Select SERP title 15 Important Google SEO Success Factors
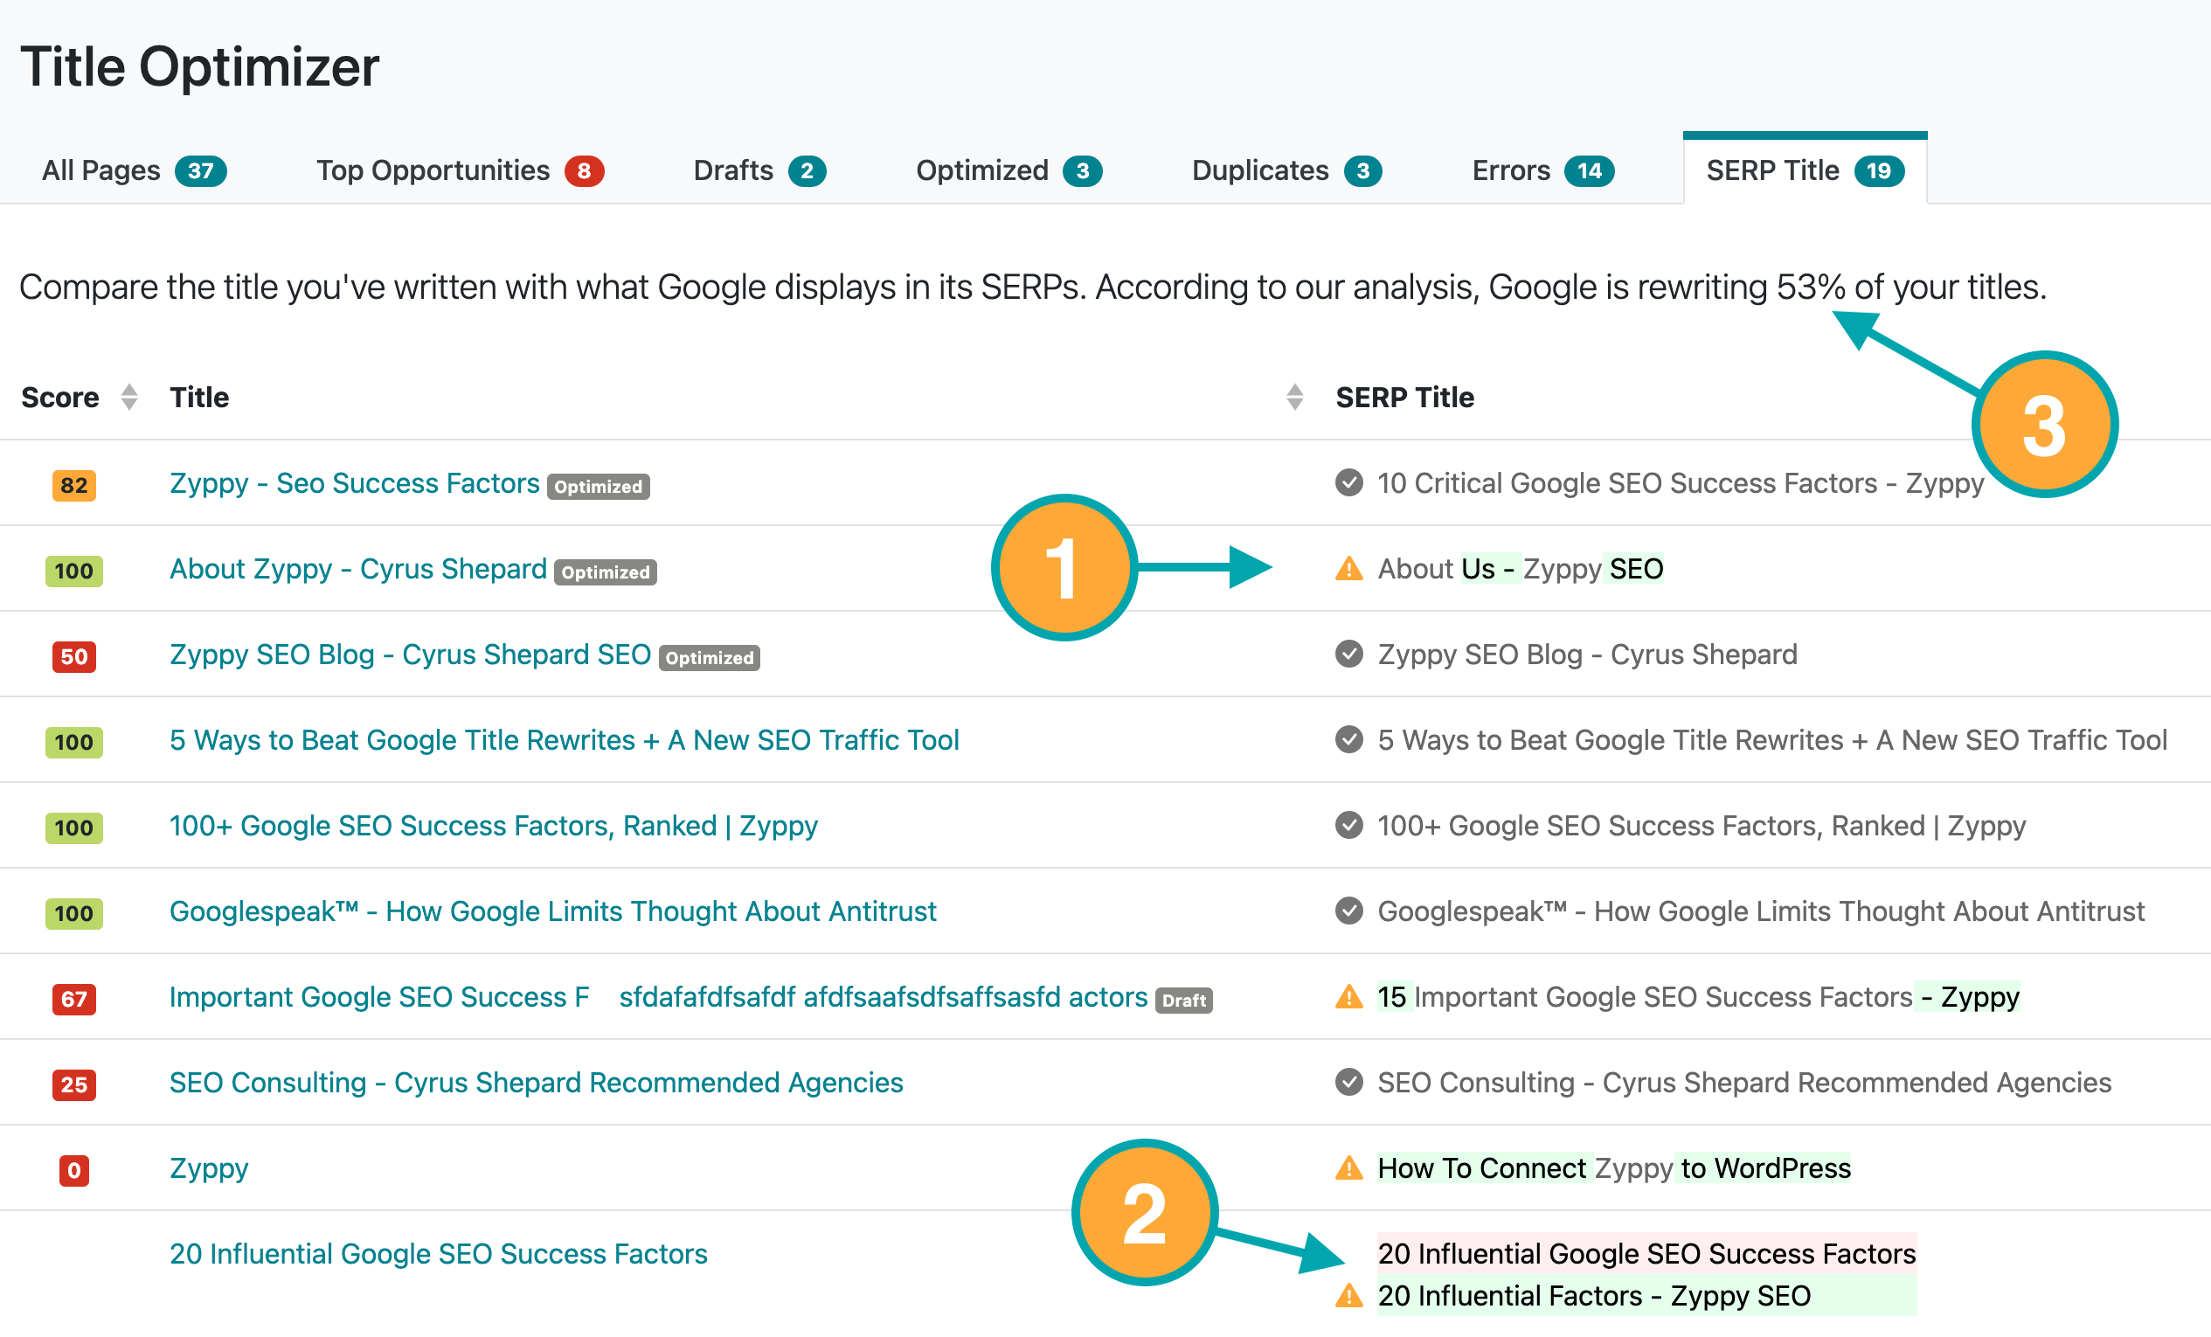The height and width of the screenshot is (1337, 2211). pyautogui.click(x=1699, y=997)
